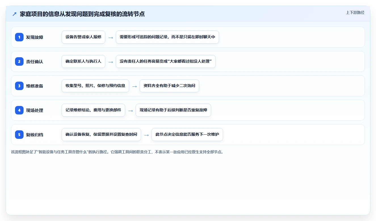Click step number badge 1
Screen dimensions: 376x221
point(19,37)
